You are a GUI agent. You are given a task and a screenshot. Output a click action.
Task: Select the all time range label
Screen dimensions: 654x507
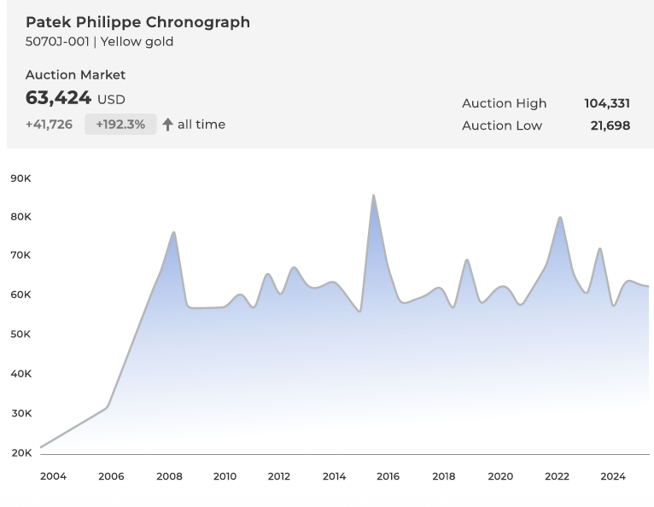click(x=201, y=125)
